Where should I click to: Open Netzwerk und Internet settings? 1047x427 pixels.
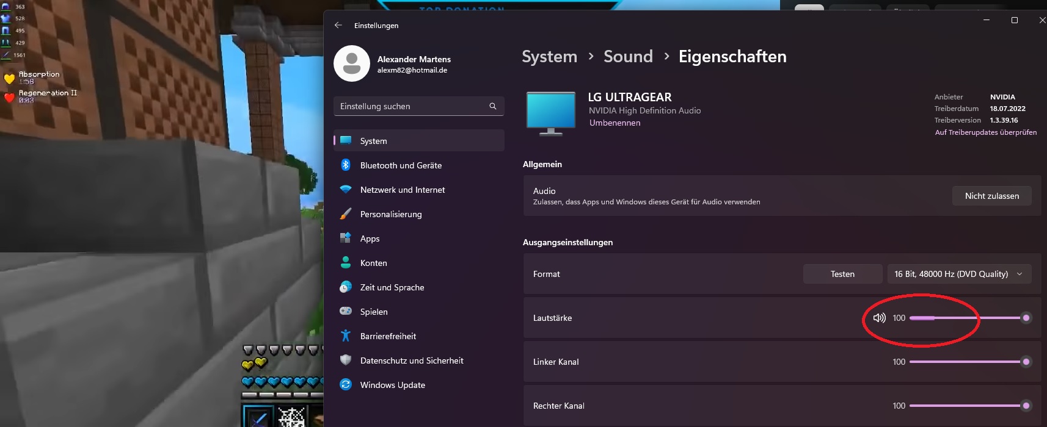pyautogui.click(x=419, y=189)
